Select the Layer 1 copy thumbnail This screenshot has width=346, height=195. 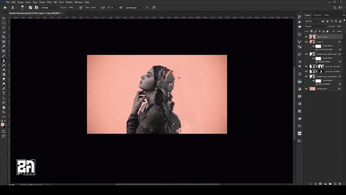point(312,37)
